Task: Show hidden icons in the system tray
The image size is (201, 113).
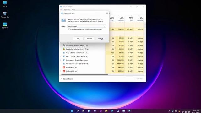Action: [169, 111]
